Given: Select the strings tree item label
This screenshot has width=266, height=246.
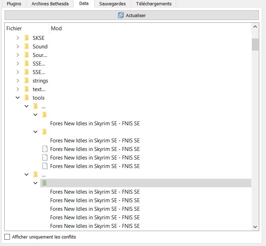Looking at the screenshot, I should pyautogui.click(x=41, y=81).
